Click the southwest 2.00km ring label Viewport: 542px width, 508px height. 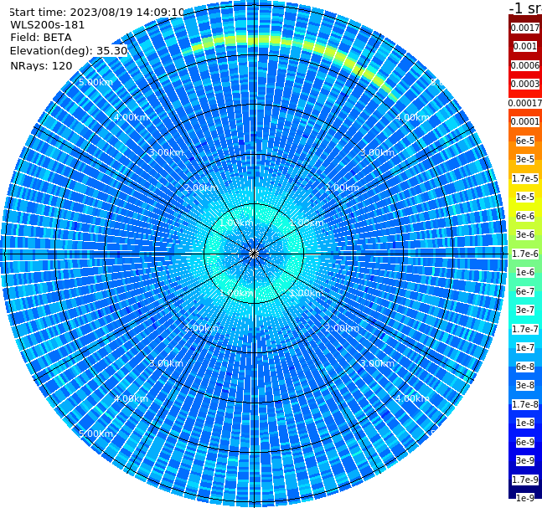coord(201,328)
